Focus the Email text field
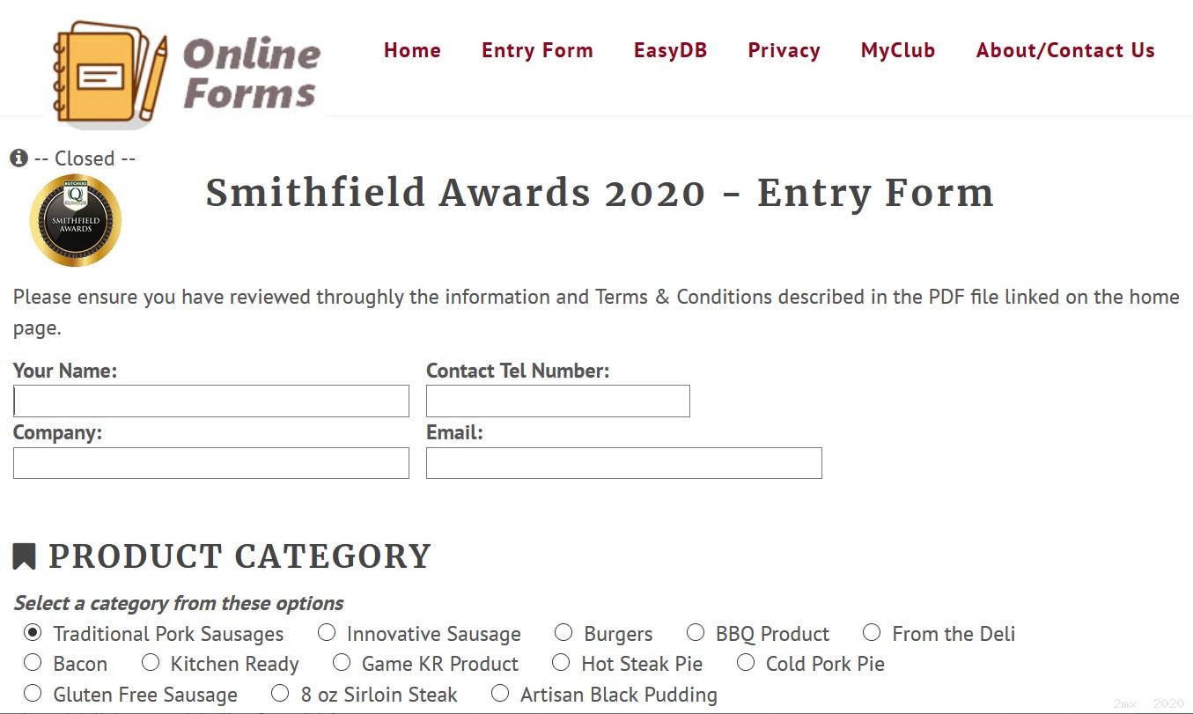 (x=624, y=463)
